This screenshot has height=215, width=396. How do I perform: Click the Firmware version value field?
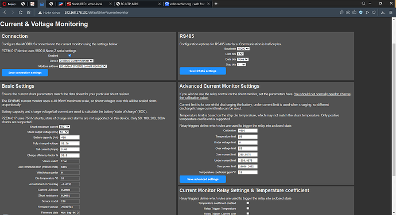[69, 207]
